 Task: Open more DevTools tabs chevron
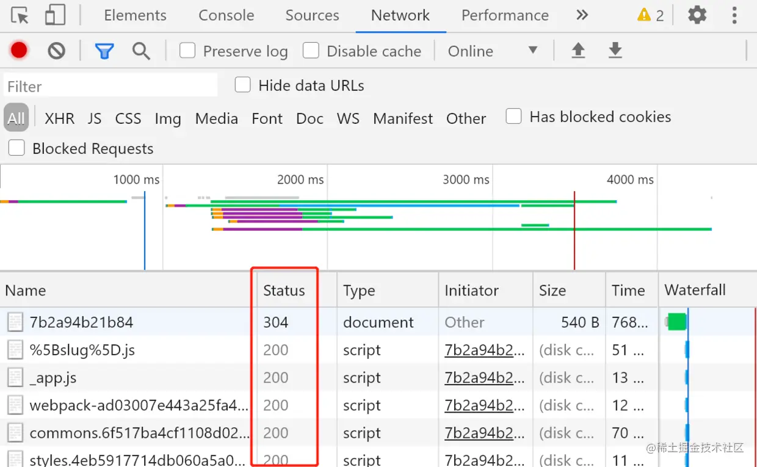click(582, 15)
